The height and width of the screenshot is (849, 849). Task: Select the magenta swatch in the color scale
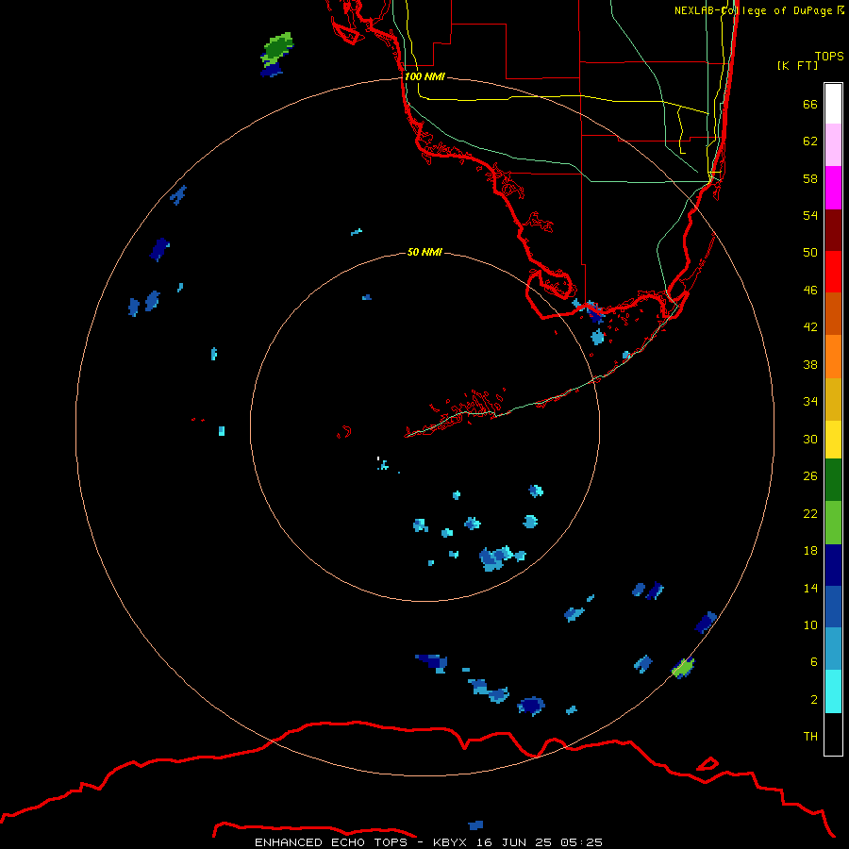click(x=833, y=188)
